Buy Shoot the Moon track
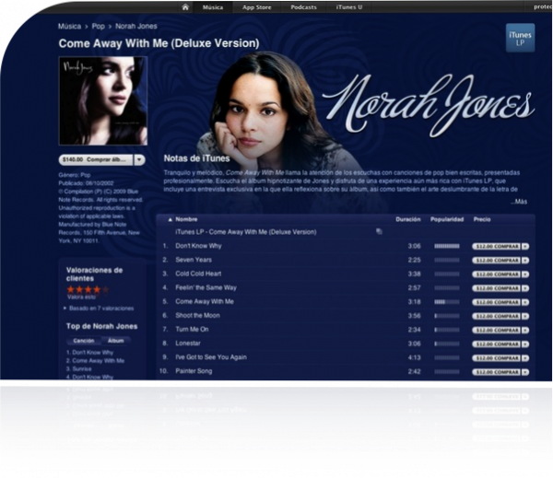553x478 pixels. 496,316
